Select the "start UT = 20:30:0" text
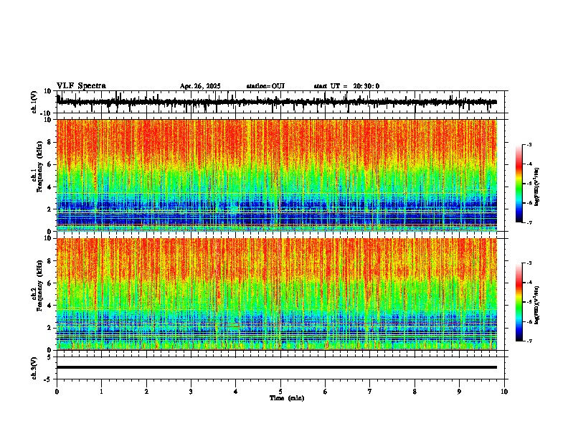Image resolution: width=568 pixels, height=439 pixels. (x=346, y=86)
